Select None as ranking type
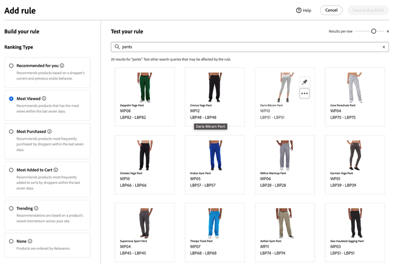 [11, 241]
